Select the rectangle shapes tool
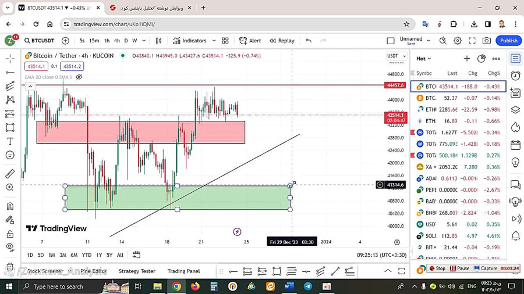524x294 pixels. (10, 128)
